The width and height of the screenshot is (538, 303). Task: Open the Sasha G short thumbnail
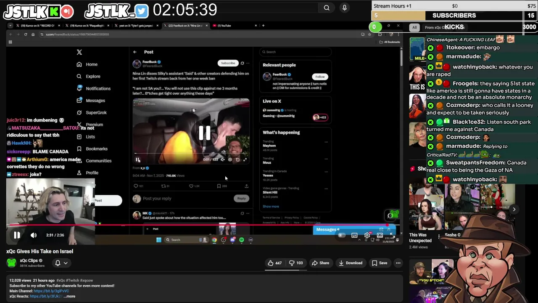462,206
